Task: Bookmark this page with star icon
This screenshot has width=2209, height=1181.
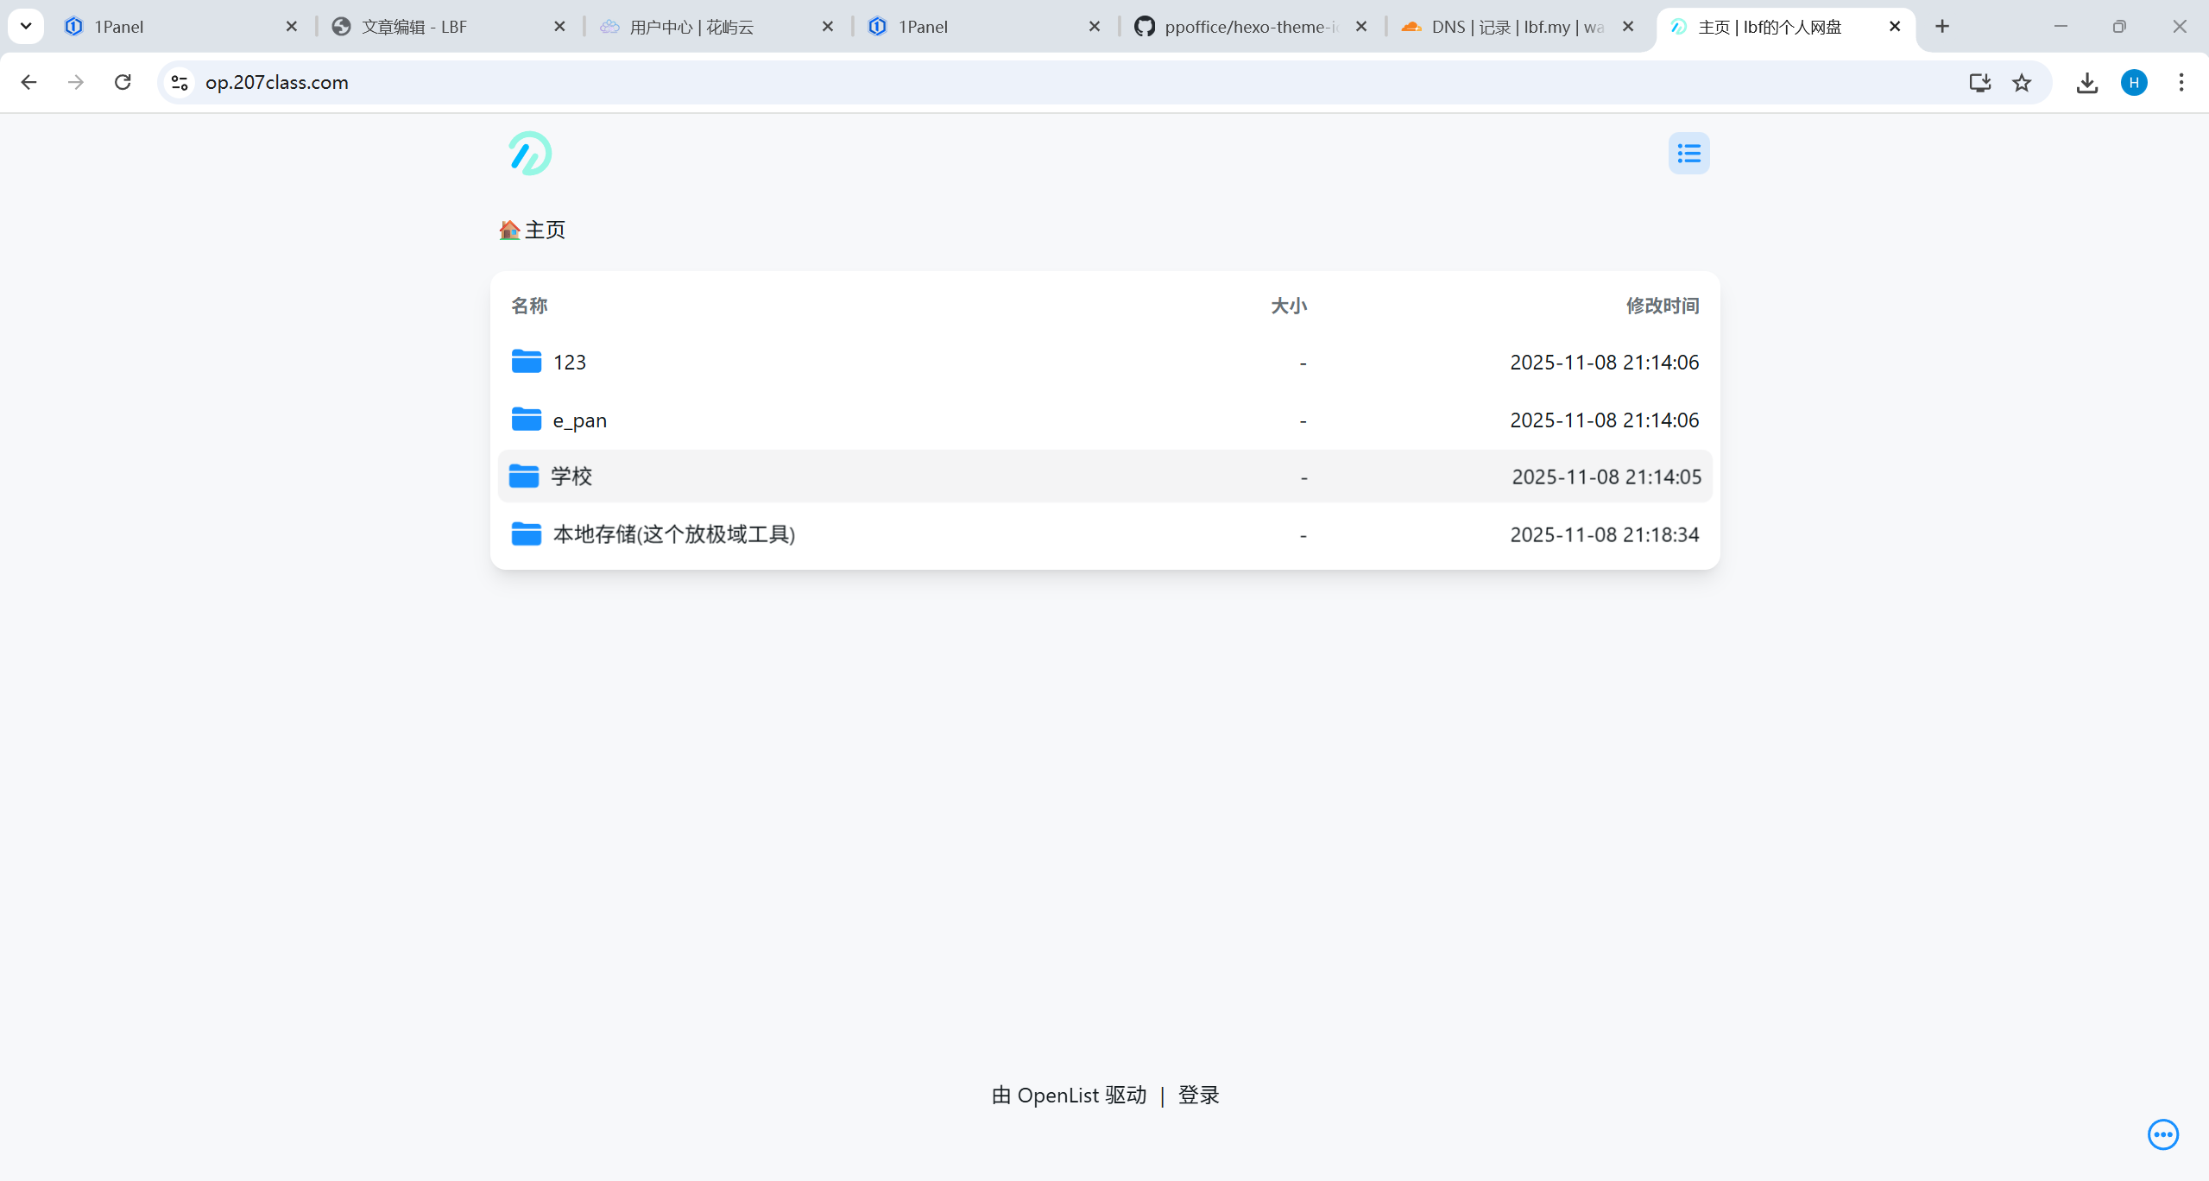Action: coord(2021,82)
